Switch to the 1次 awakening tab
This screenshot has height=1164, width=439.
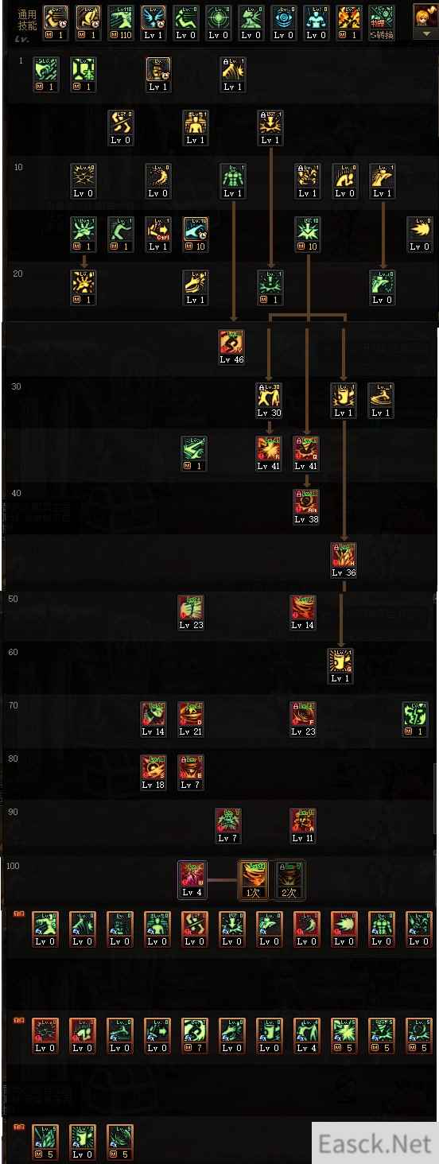click(x=253, y=880)
